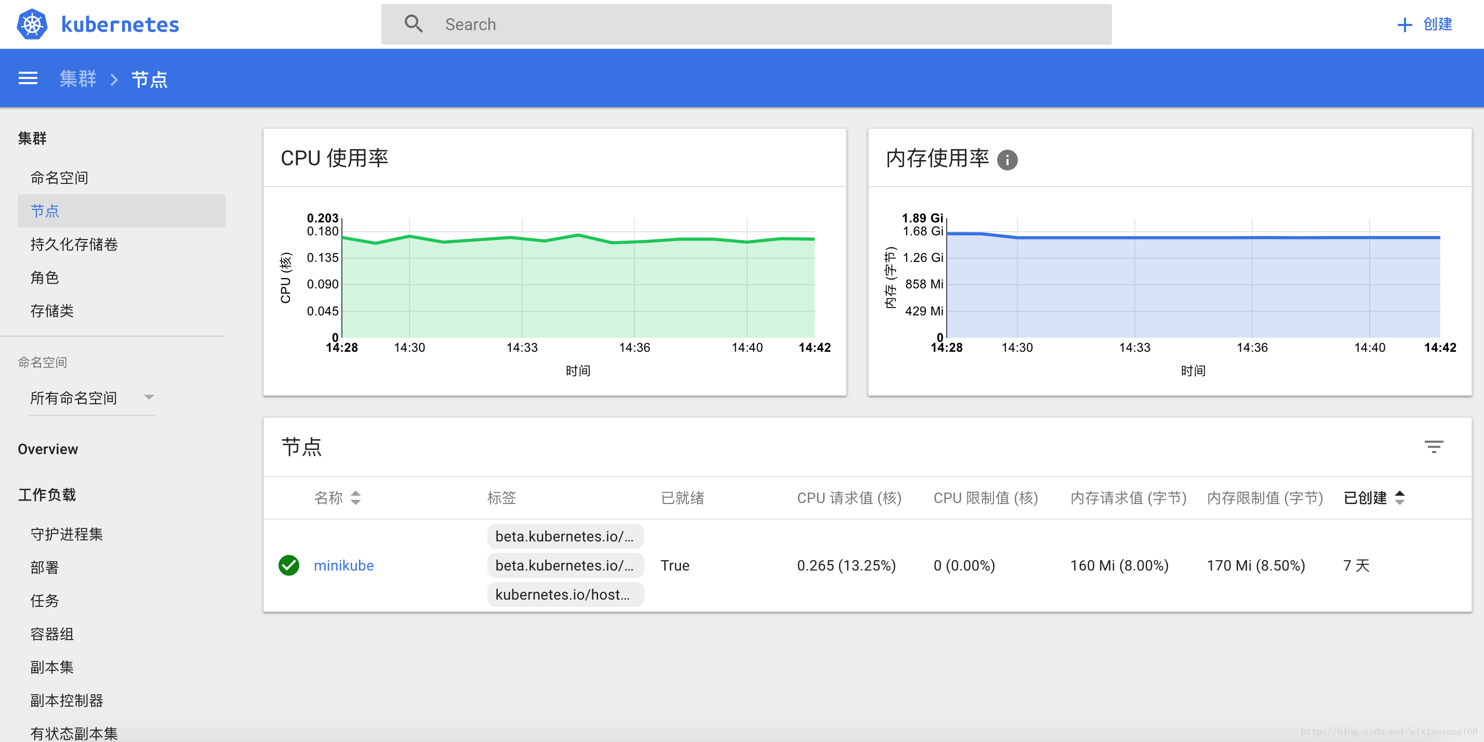The image size is (1484, 742).
Task: Open the filter icon on the 节点 table
Action: pos(1435,447)
